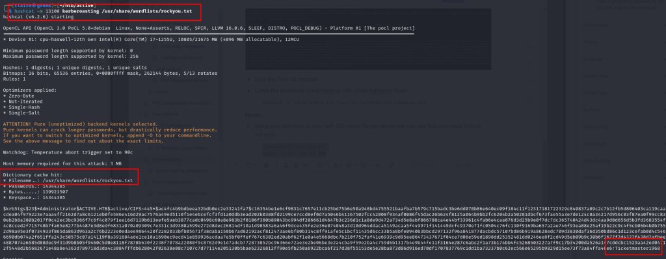This screenshot has height=259, width=666.
Task: Click the OpenCL API platform line in terminal
Action: click(209, 28)
